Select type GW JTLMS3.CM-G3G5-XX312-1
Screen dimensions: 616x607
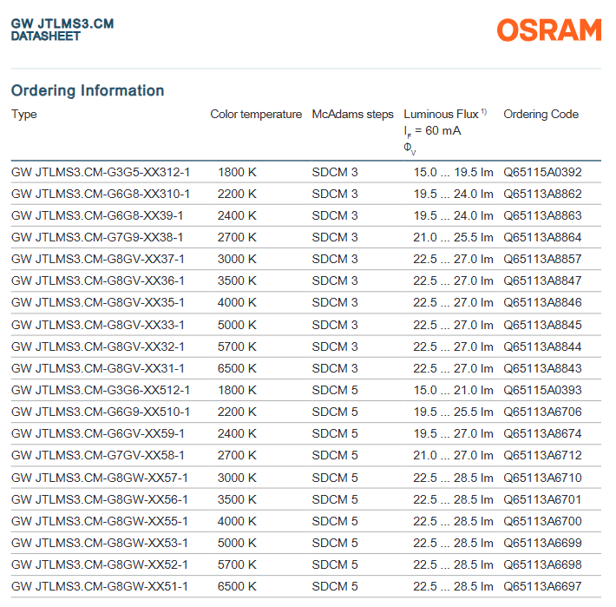[x=101, y=172]
